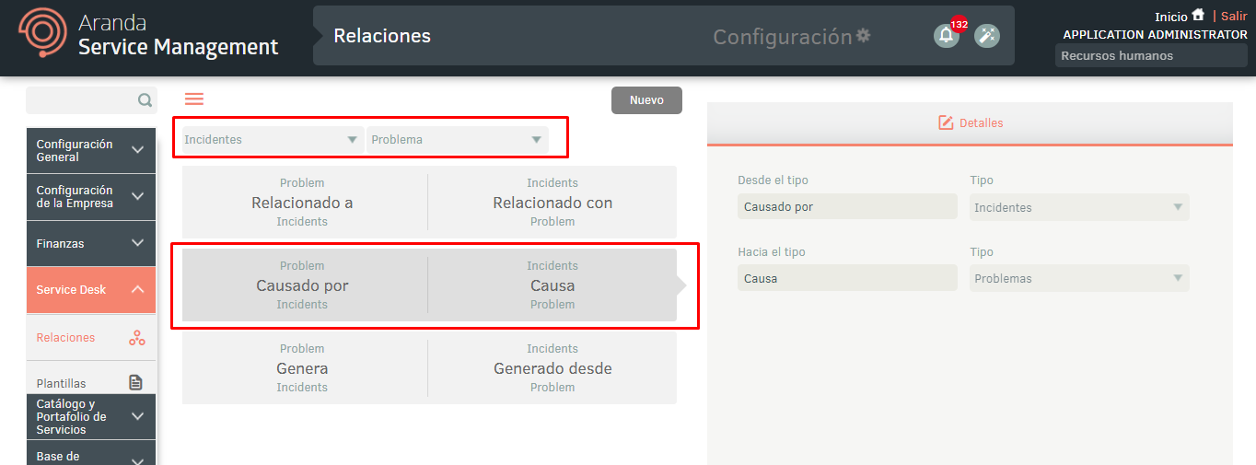Viewport: 1256px width, 465px height.
Task: Click the Aranda Service Management logo
Action: click(149, 36)
